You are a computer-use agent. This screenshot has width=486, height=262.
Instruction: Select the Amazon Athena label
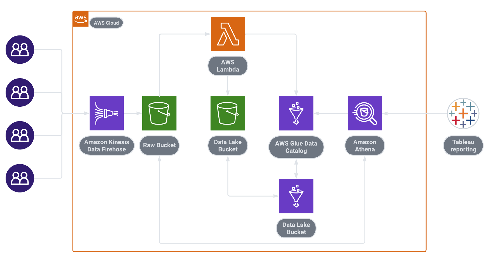(x=365, y=146)
